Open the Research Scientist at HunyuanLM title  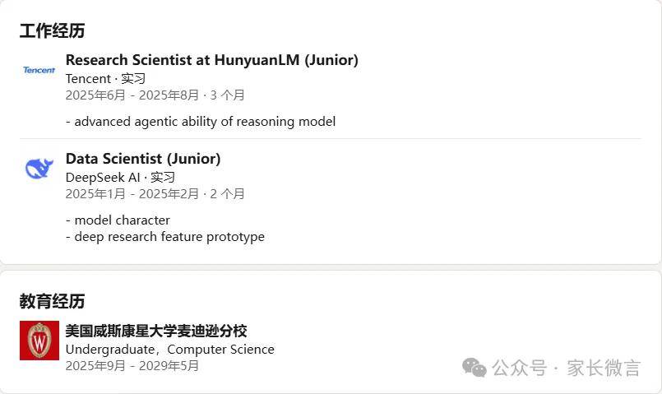coord(211,60)
